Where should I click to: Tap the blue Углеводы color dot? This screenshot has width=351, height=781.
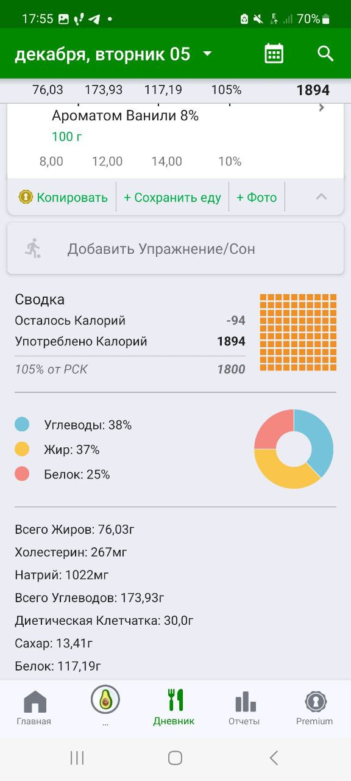pos(22,425)
